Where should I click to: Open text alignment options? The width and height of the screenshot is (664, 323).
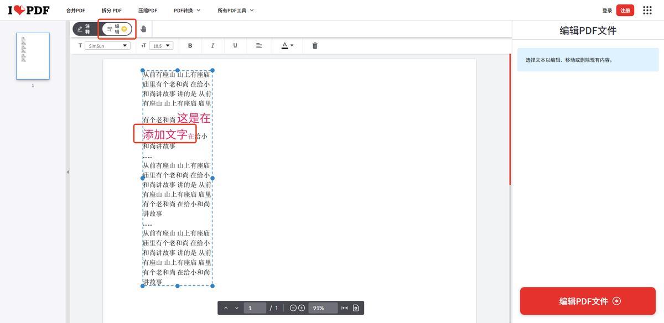[x=259, y=46]
